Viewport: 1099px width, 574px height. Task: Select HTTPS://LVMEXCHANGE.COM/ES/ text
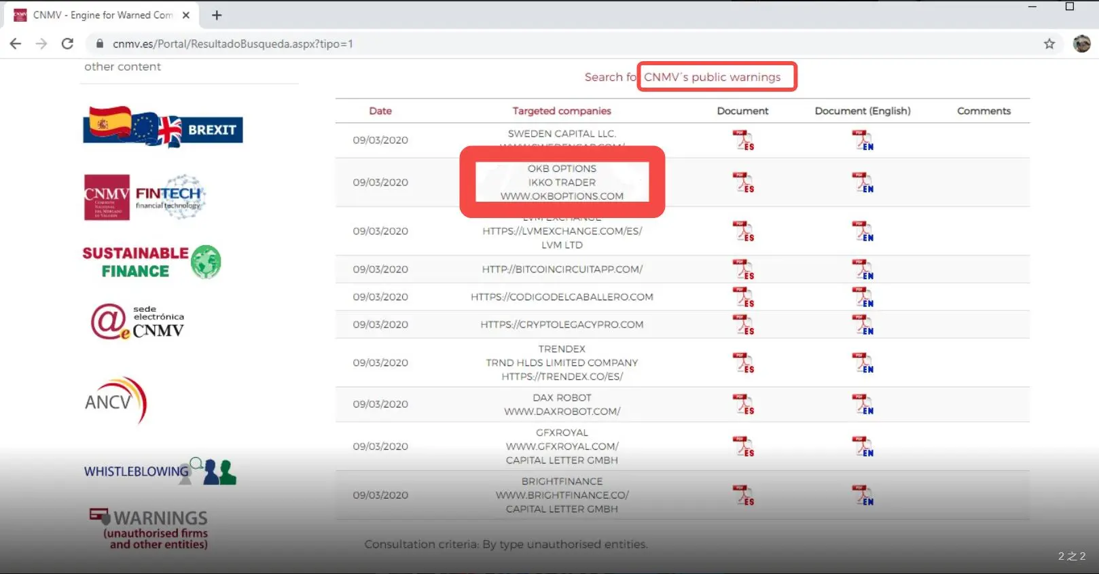pyautogui.click(x=562, y=231)
